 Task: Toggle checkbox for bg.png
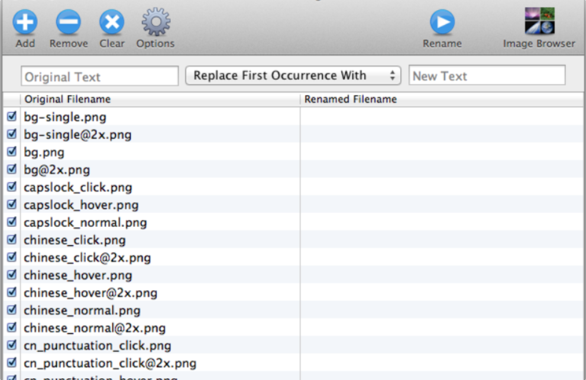12,151
